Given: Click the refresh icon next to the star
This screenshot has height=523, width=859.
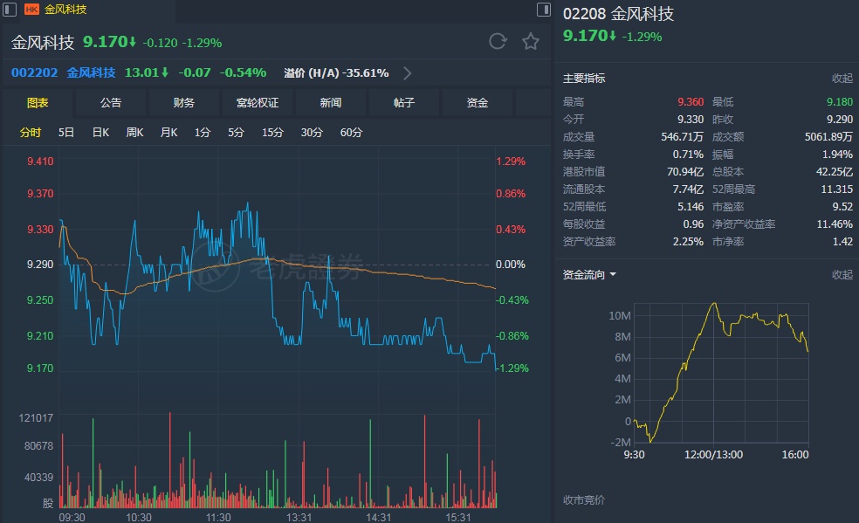Looking at the screenshot, I should 498,41.
